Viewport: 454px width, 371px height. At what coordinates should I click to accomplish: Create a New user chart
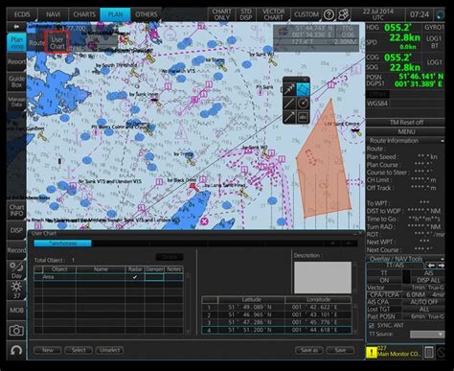48,350
